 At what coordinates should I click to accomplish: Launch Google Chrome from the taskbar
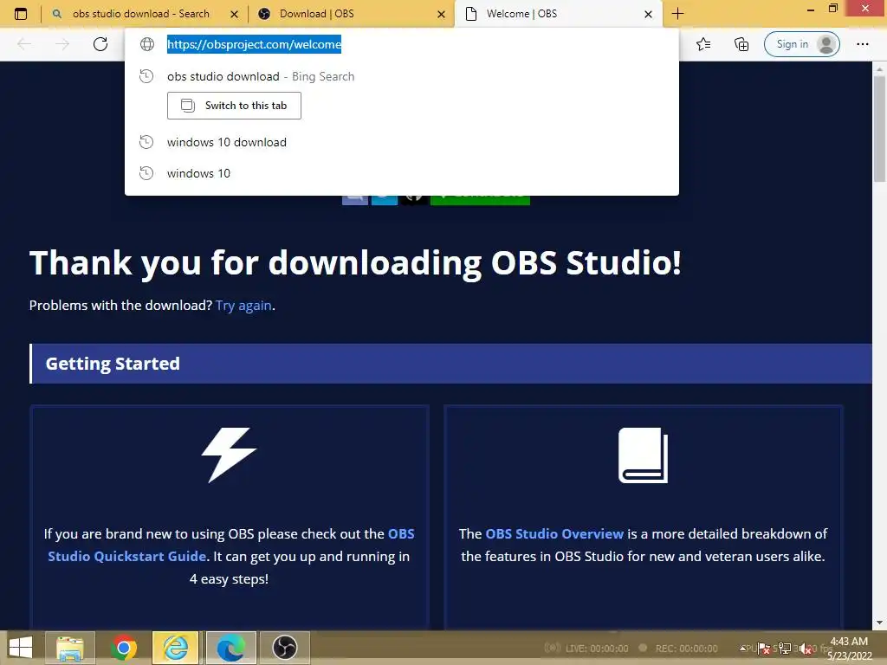123,648
